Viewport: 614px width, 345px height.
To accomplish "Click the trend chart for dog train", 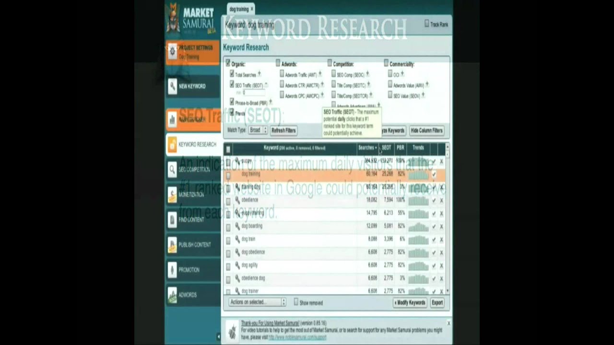I will click(x=418, y=239).
